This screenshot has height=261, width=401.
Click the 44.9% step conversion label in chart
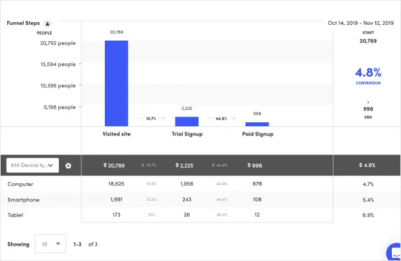coord(221,118)
